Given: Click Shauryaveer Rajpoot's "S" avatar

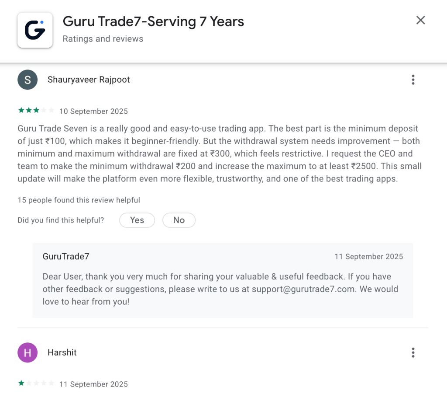Looking at the screenshot, I should pos(28,80).
